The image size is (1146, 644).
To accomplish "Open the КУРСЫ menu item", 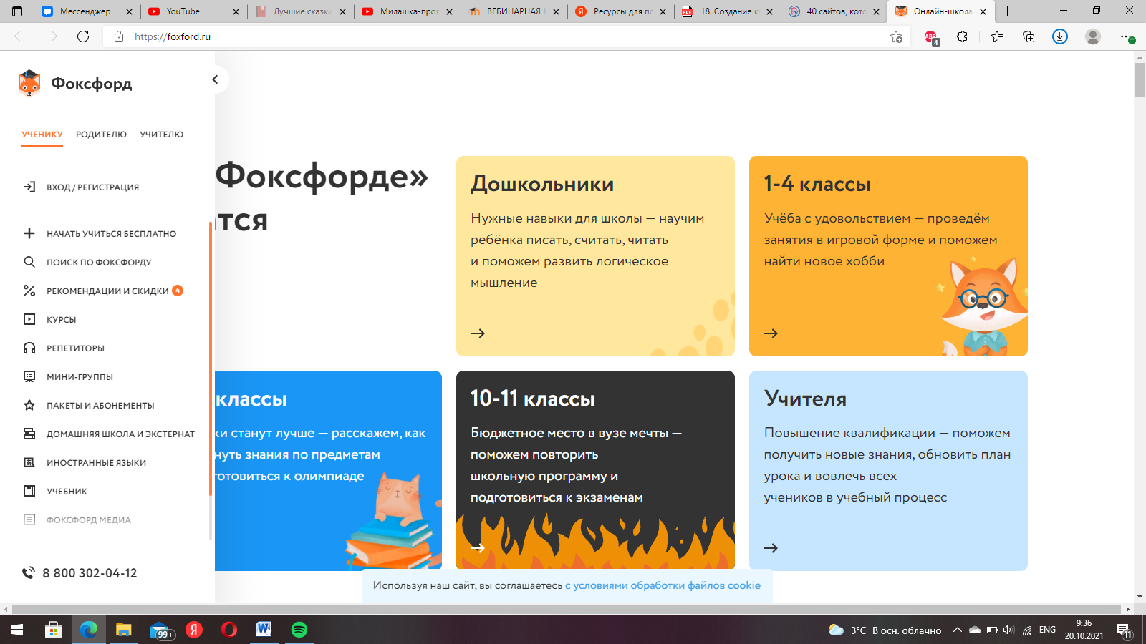I will pyautogui.click(x=62, y=320).
